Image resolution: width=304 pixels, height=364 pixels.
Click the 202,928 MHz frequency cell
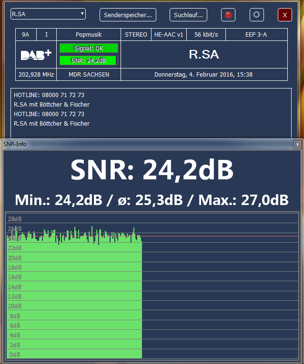[x=36, y=75]
